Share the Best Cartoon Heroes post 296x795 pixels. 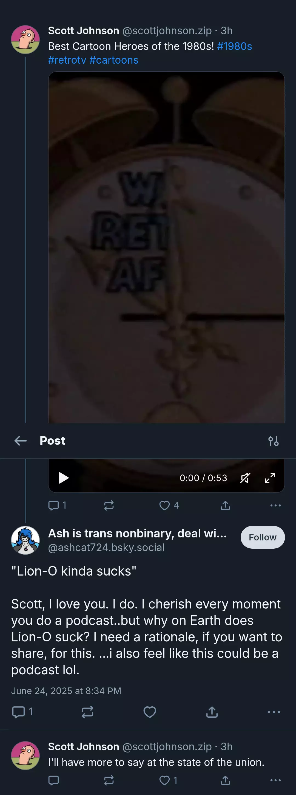click(x=225, y=505)
